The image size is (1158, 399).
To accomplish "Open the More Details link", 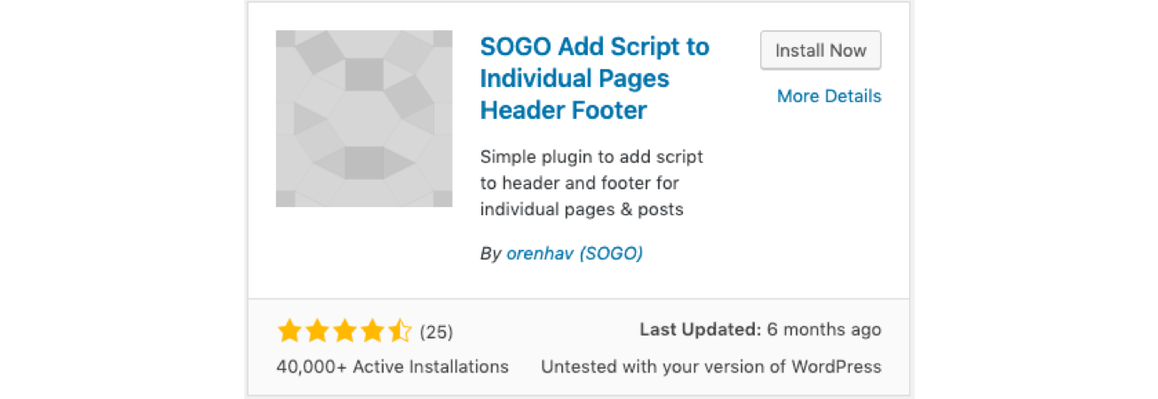I will (x=829, y=96).
